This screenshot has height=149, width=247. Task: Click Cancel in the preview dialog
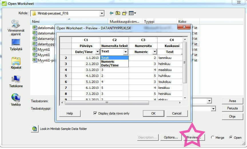[x=177, y=113]
